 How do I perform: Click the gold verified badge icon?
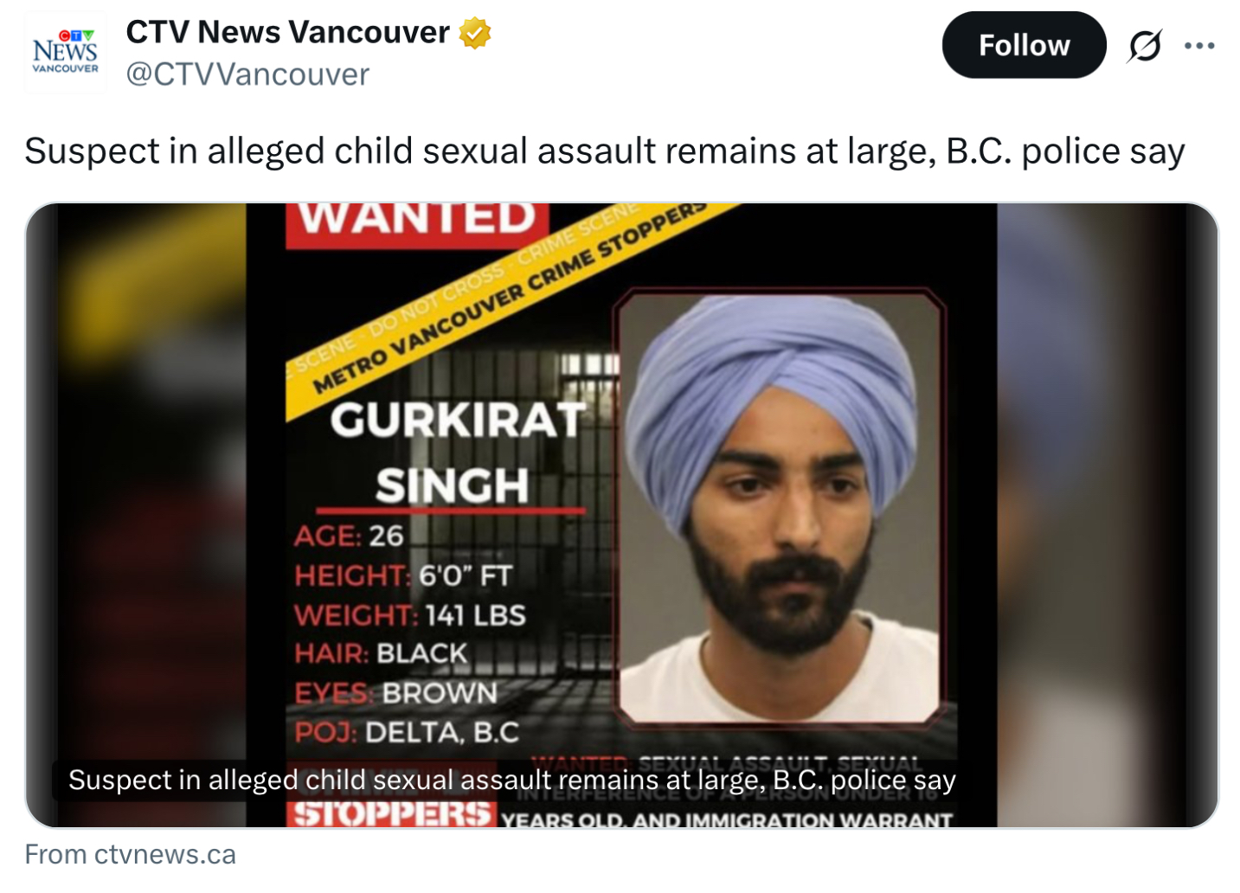coord(474,33)
